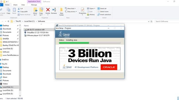
Task: Refresh the folder view
Action: tap(151, 21)
